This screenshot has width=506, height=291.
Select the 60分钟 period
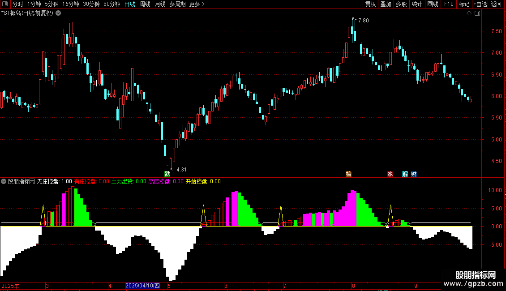point(112,4)
